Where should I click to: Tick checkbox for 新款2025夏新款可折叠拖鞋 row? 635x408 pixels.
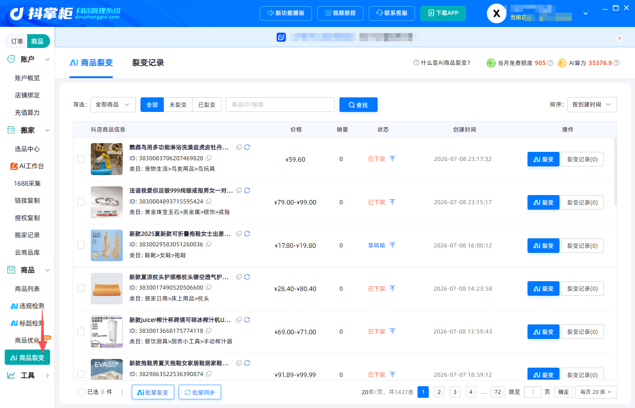coord(81,245)
